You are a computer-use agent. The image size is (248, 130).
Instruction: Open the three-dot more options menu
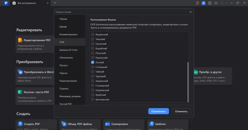click(222, 3)
